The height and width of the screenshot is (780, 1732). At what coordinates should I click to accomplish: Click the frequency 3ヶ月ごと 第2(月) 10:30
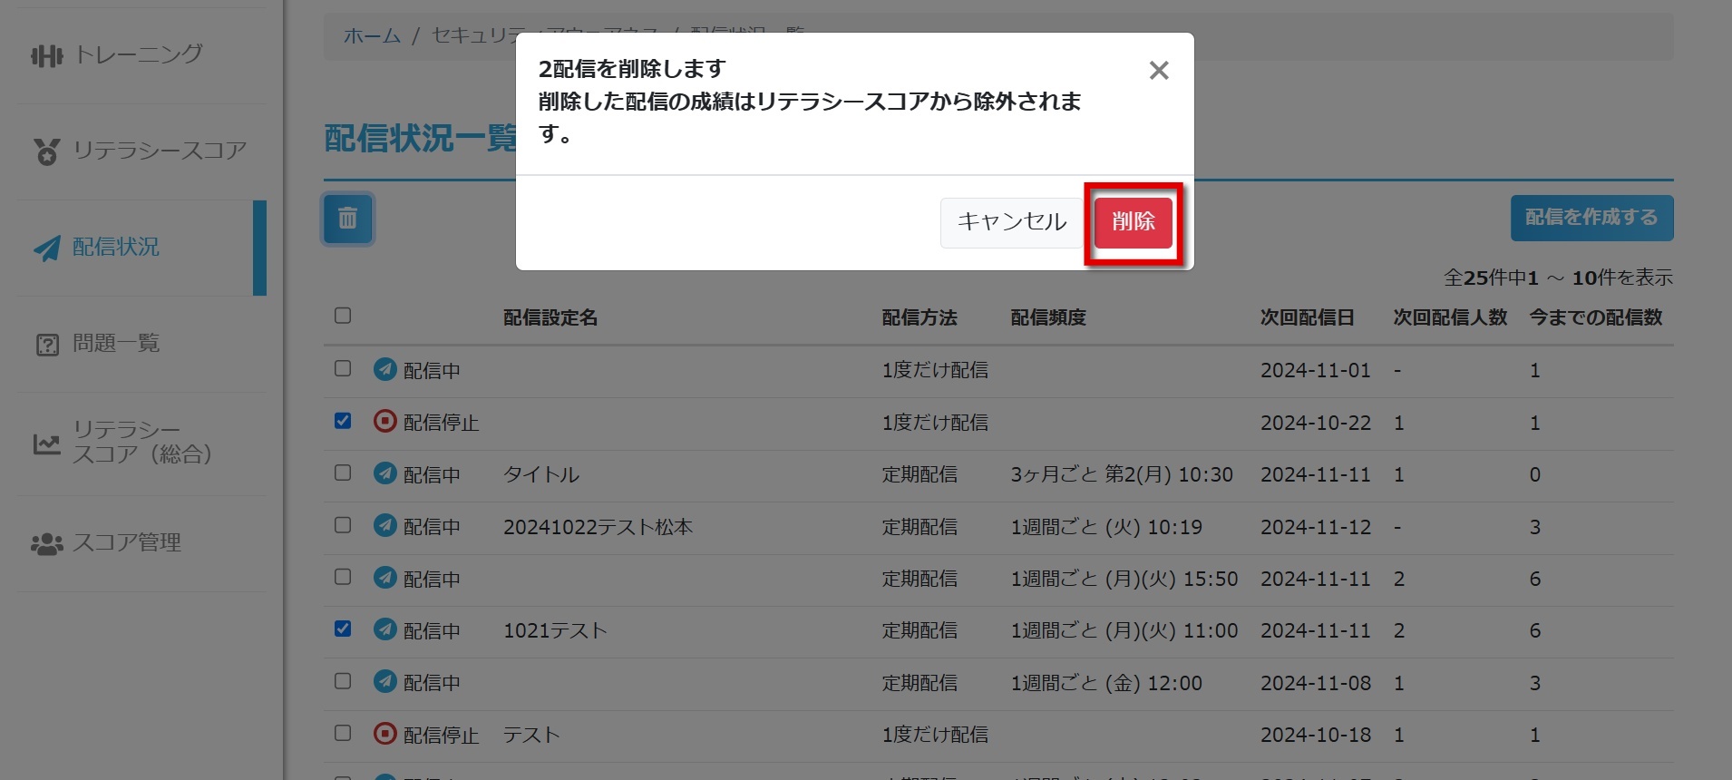pos(1122,475)
